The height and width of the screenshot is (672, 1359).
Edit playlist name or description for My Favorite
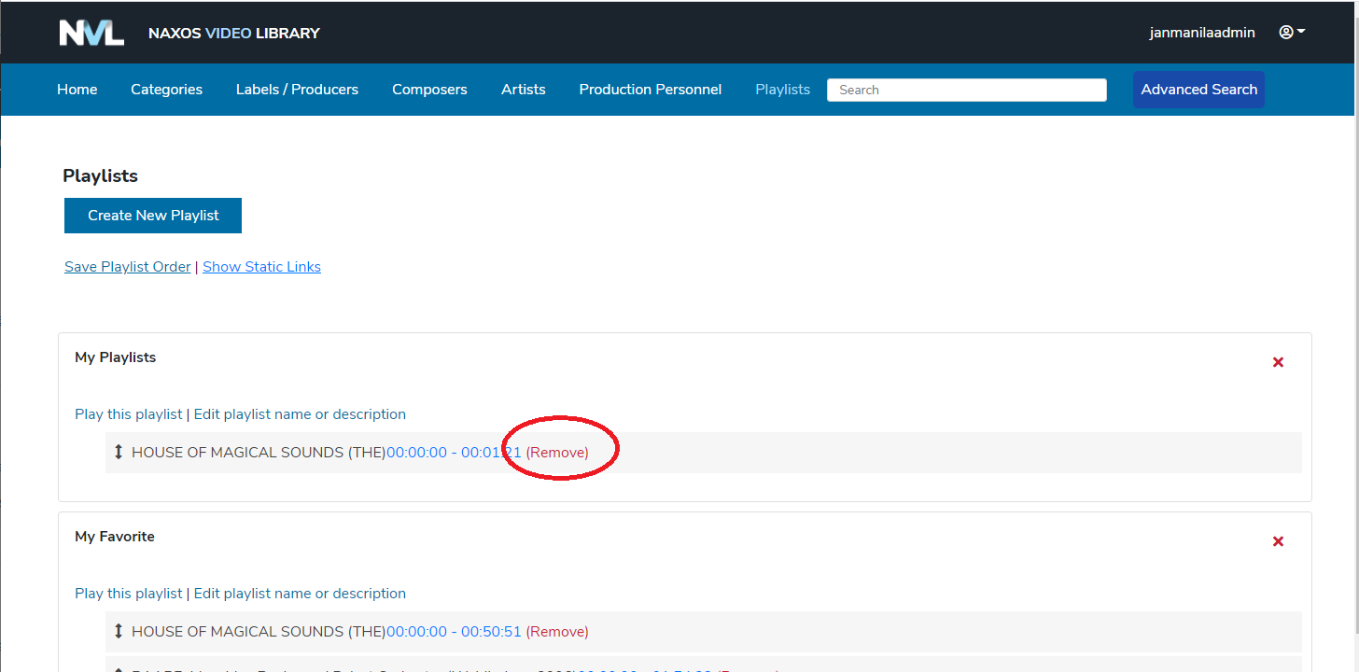(x=300, y=594)
